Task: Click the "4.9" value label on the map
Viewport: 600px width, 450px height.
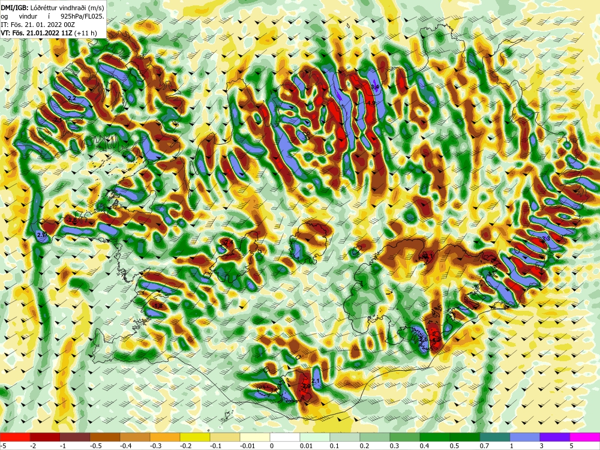Action: [370, 103]
